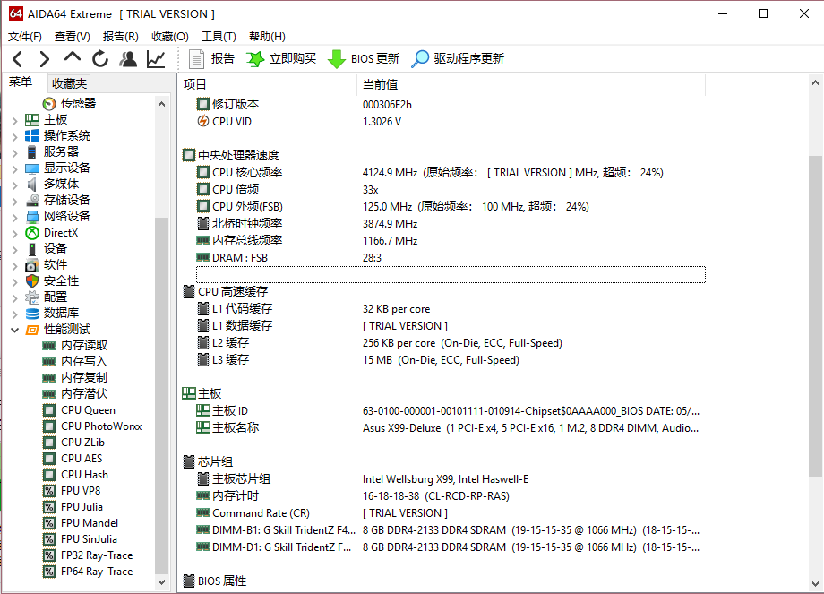Screen dimensions: 824x594
Task: Open the user favorites icon in toolbar
Action: pyautogui.click(x=128, y=59)
